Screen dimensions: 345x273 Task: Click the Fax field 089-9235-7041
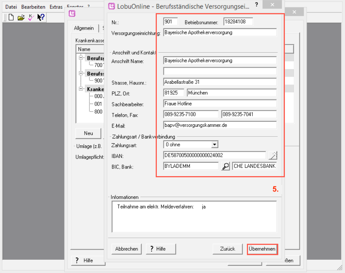click(249, 114)
